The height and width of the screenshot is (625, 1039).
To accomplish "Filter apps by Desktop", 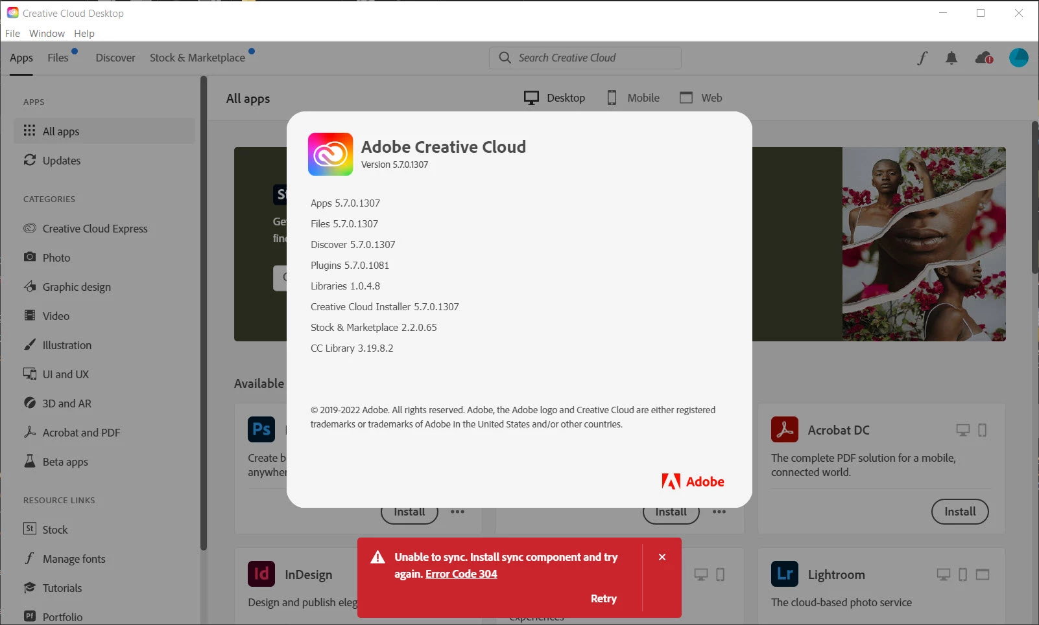I will point(555,98).
